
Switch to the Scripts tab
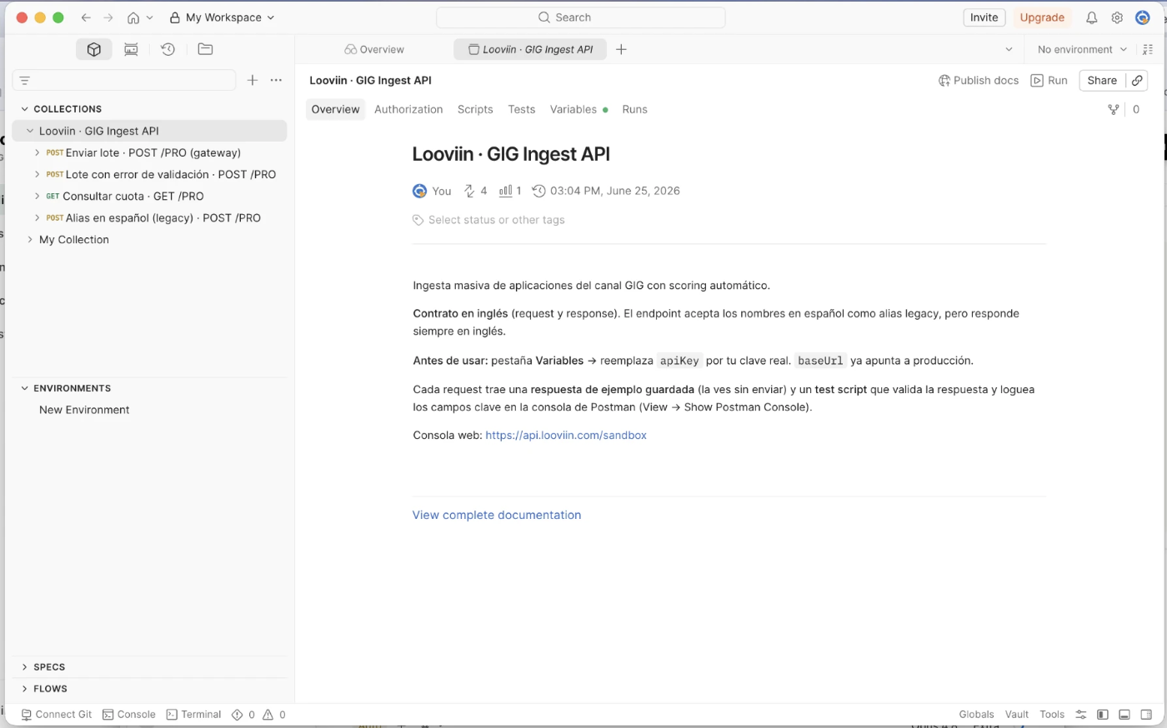(475, 109)
